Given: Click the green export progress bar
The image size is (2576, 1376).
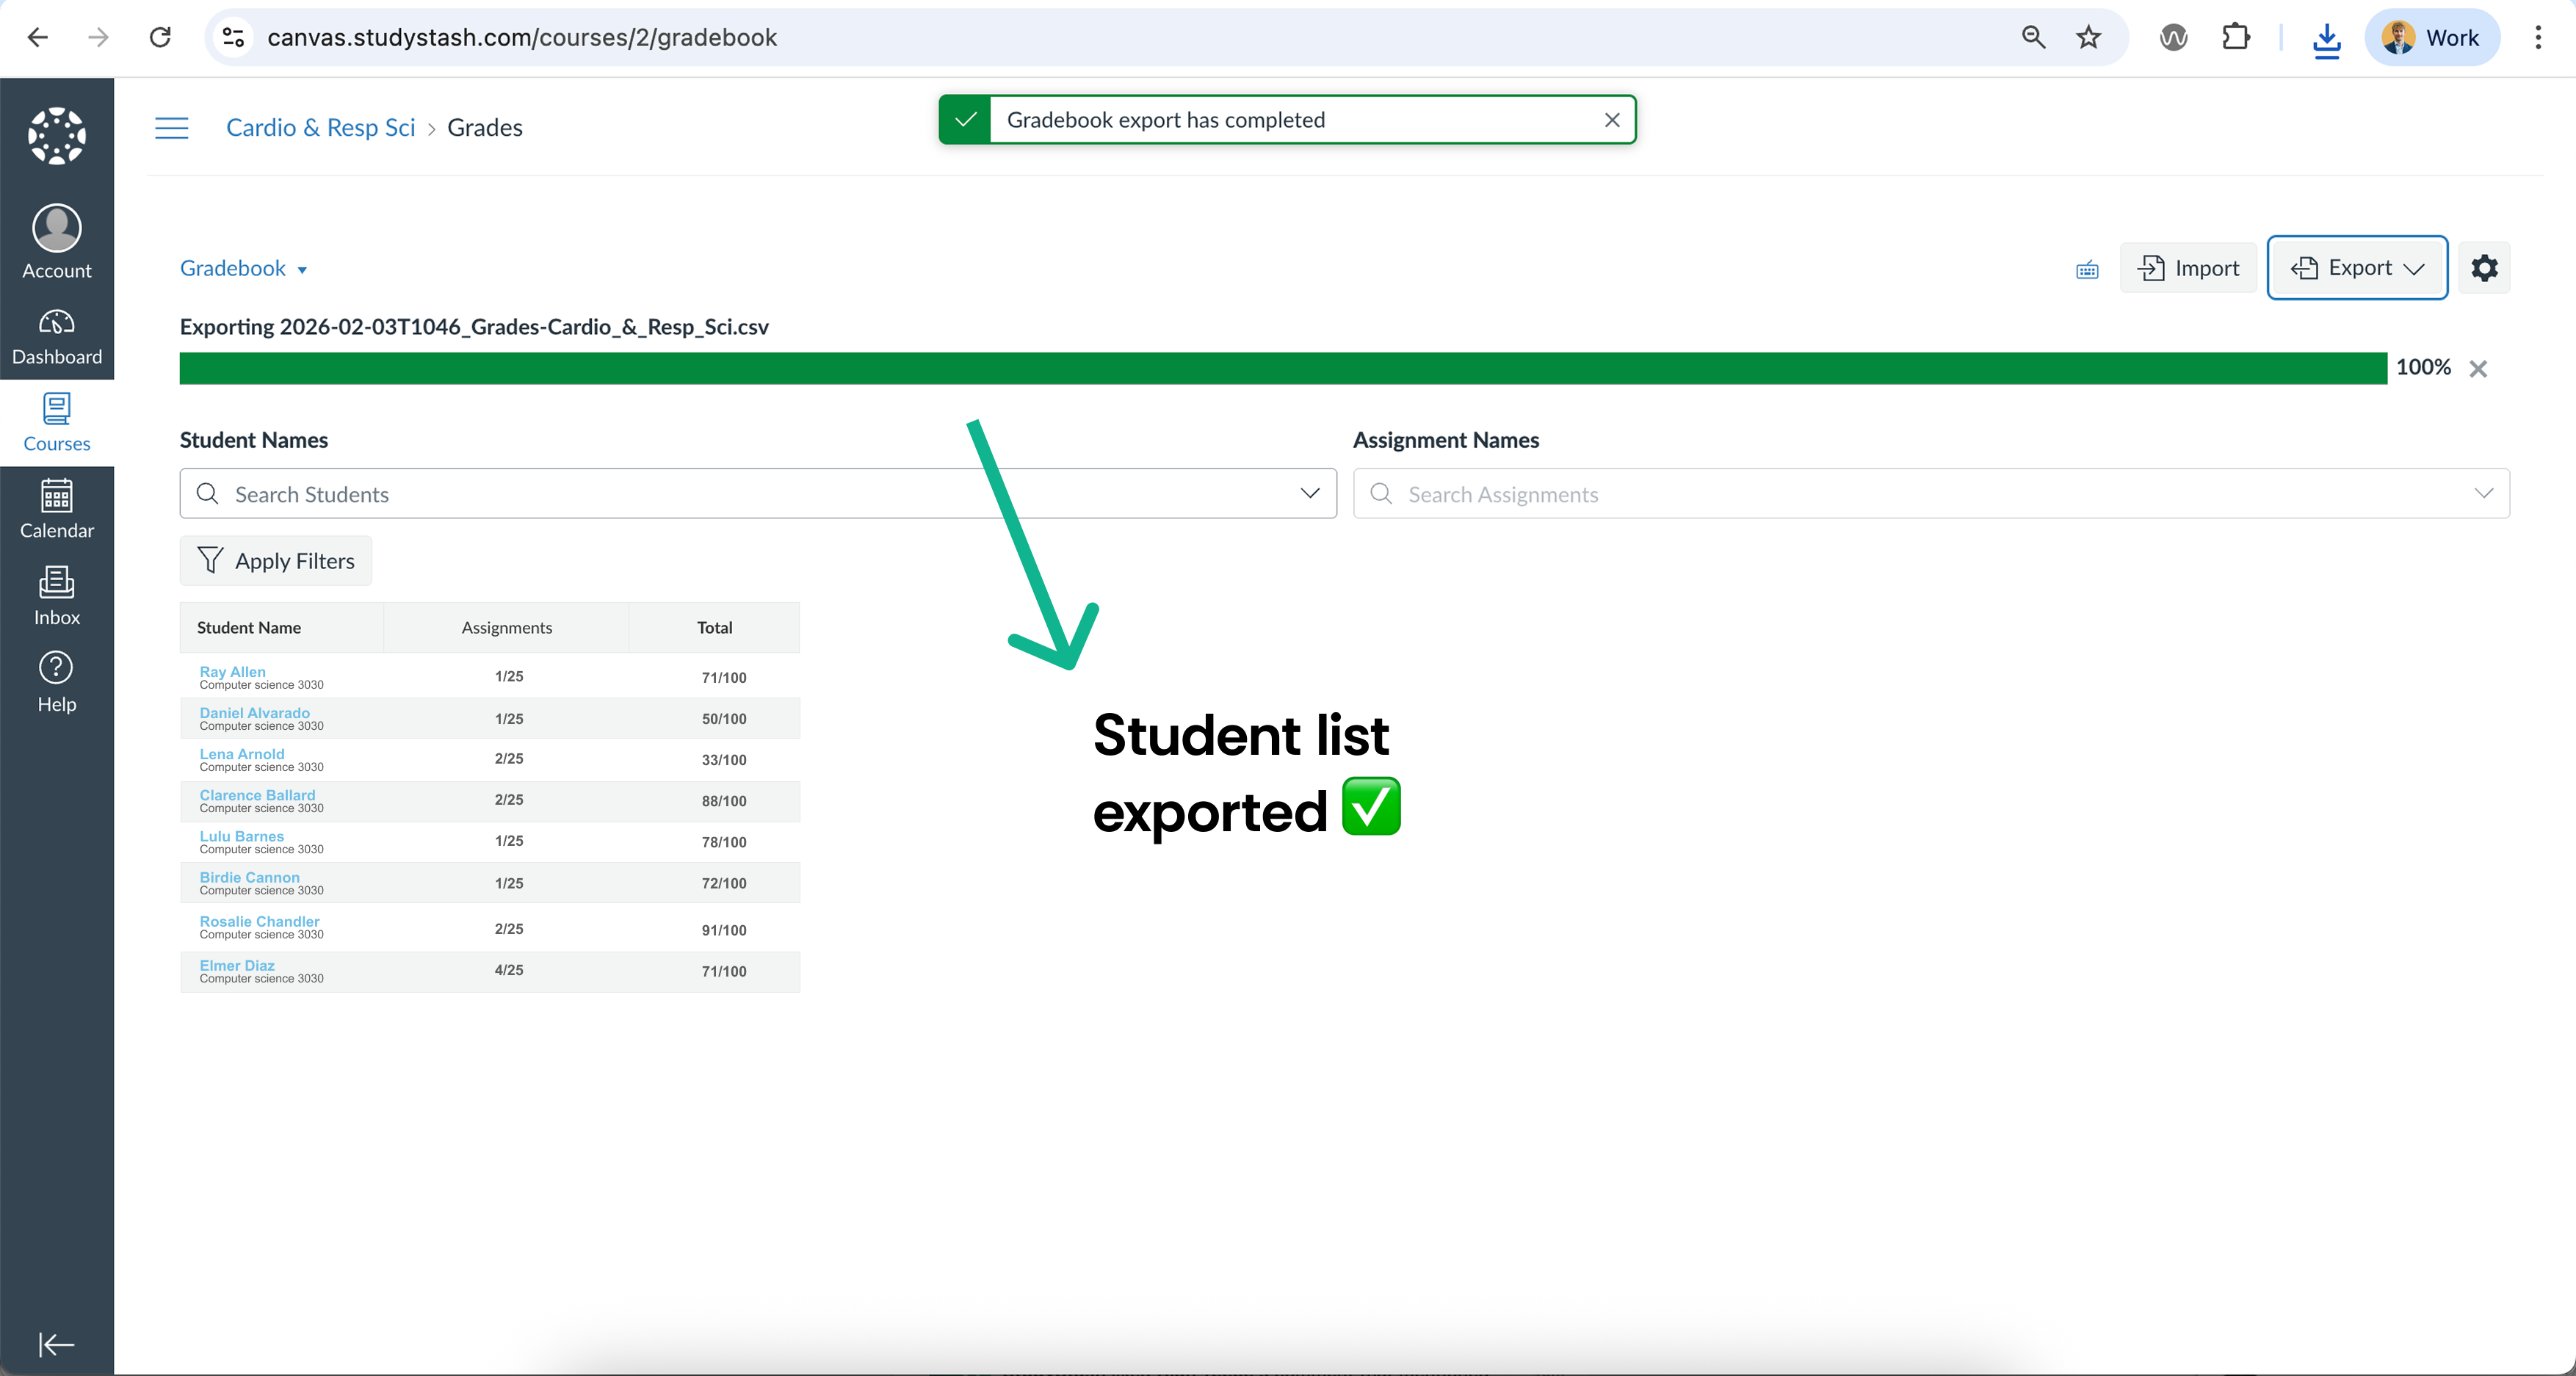Looking at the screenshot, I should (1283, 368).
